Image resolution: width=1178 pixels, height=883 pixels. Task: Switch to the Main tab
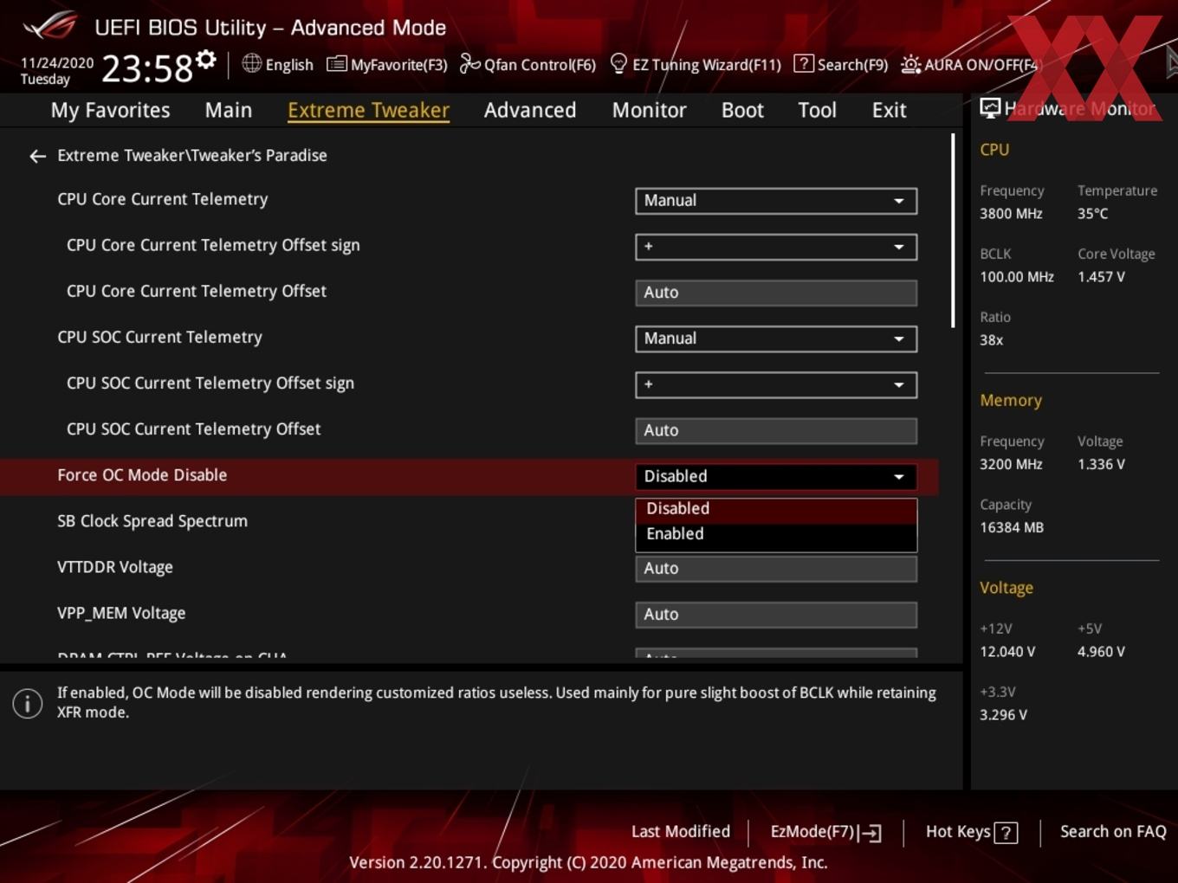click(x=229, y=110)
